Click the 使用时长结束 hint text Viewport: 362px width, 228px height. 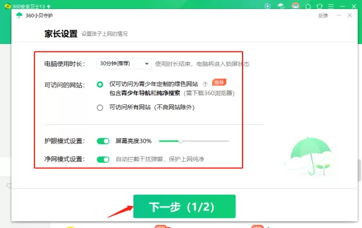[x=202, y=64]
